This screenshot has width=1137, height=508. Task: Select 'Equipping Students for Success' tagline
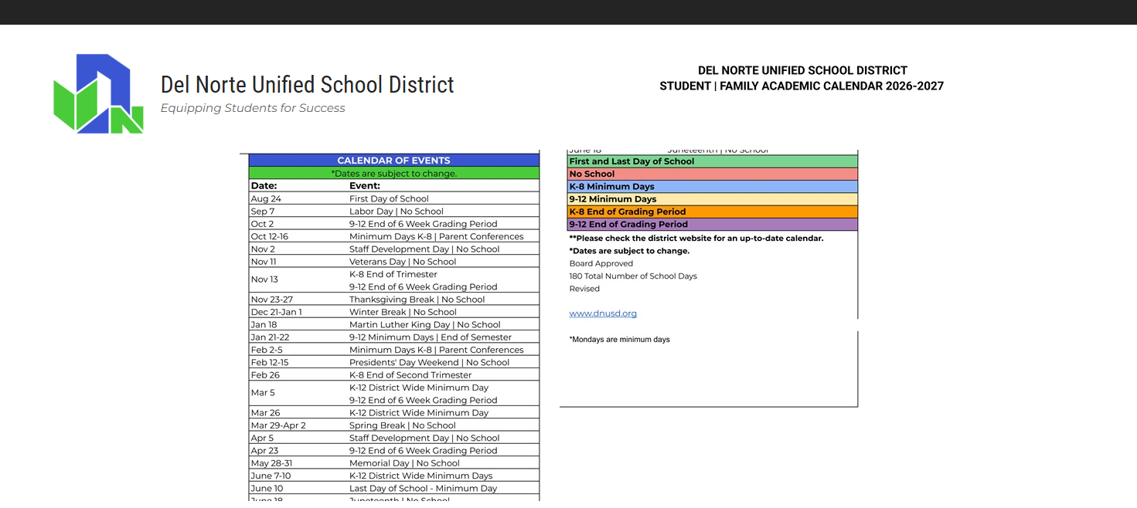253,108
